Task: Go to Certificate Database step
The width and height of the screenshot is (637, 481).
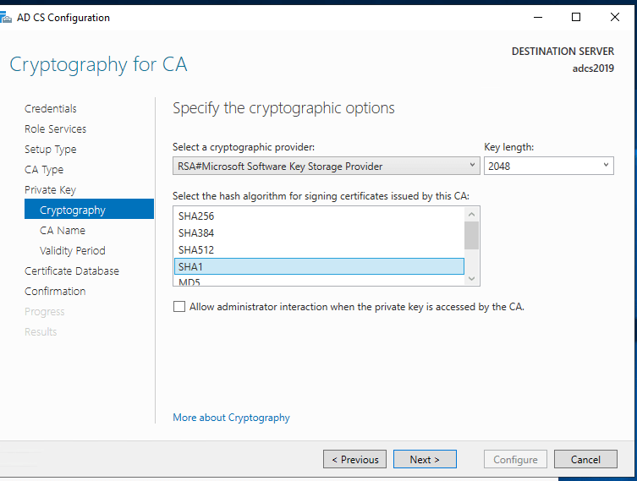Action: coord(72,271)
